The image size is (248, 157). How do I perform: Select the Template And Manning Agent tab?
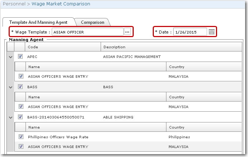tap(38, 22)
